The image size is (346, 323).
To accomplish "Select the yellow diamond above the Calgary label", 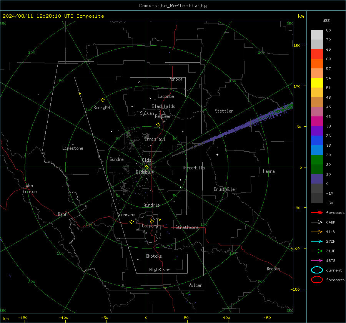I will pos(152,221).
